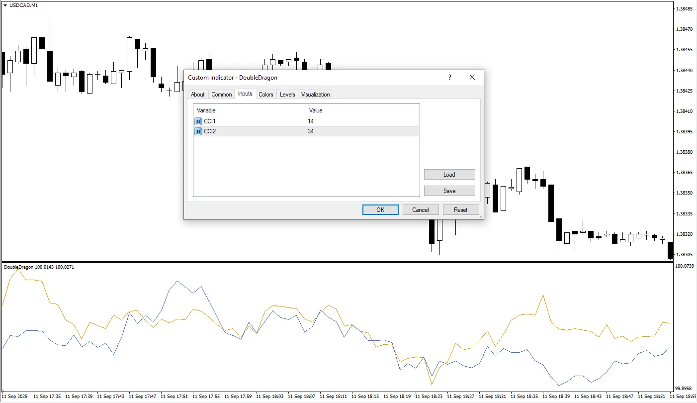
Task: Open the About tab
Action: (x=197, y=95)
